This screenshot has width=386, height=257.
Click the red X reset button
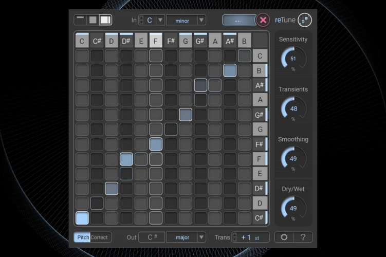[x=263, y=20]
